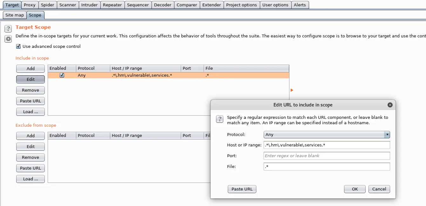The height and width of the screenshot is (206, 426).
Task: Click File column header in include table
Action: pyautogui.click(x=246, y=68)
